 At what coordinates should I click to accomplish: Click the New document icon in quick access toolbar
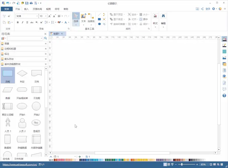18,3
